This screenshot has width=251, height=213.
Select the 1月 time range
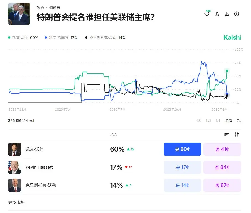point(218,120)
